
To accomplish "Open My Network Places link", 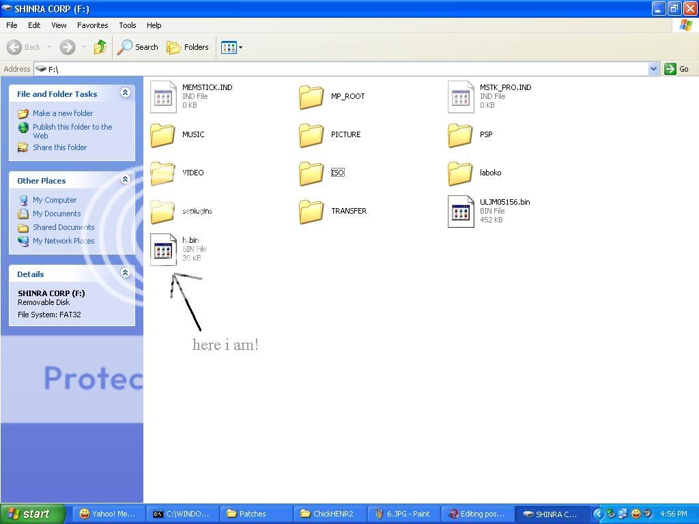I will pyautogui.click(x=63, y=241).
